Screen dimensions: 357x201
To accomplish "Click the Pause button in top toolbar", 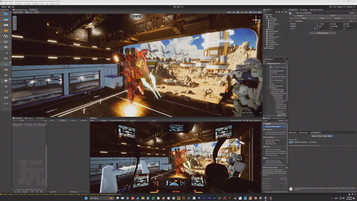I will coord(178,7).
